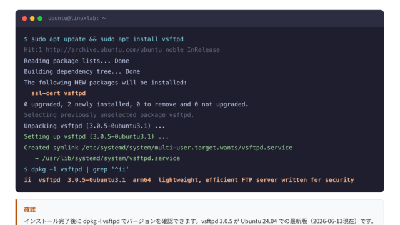Click the yellow minimize dot
The height and width of the screenshot is (225, 400).
[32, 18]
